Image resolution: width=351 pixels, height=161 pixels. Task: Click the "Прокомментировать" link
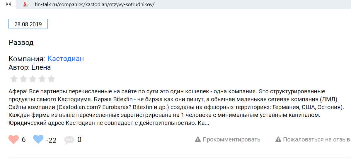pos(231,139)
